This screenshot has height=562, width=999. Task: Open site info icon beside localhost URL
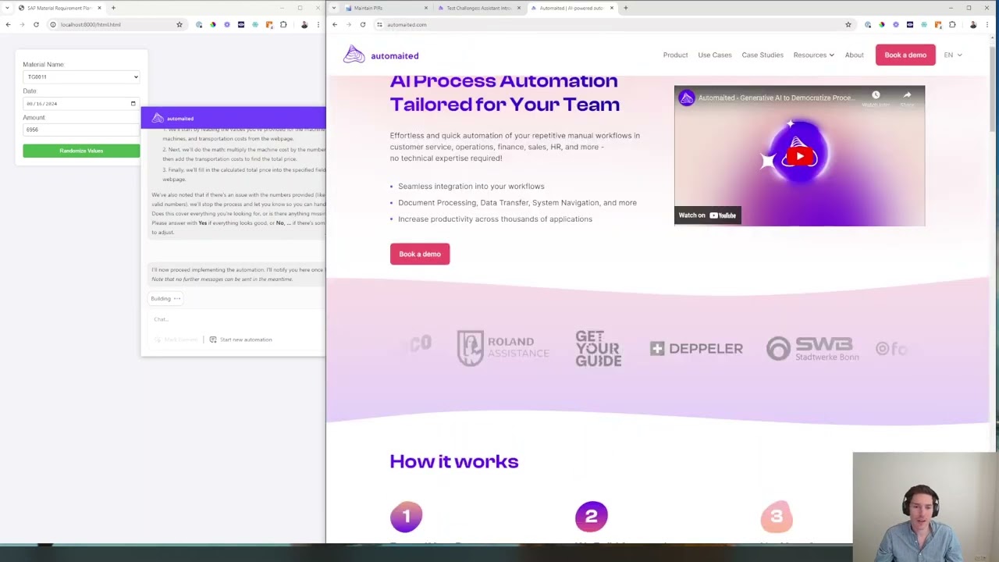[x=53, y=24]
